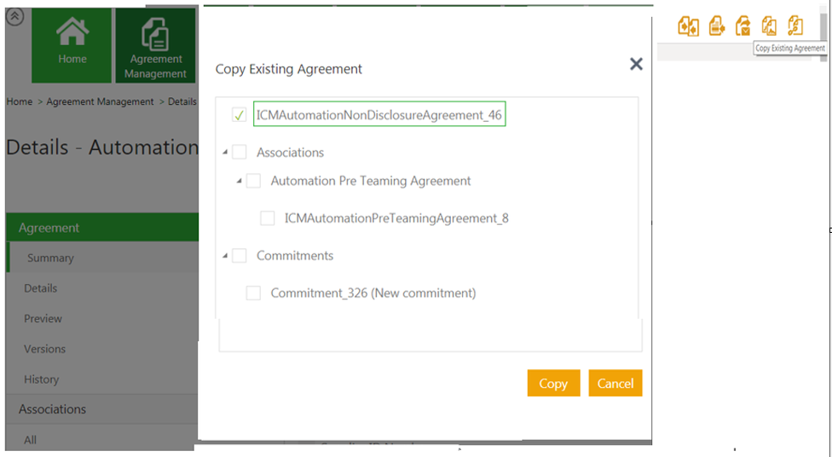Viewport: 832px width, 457px height.
Task: Collapse the Automation Pre Teaming Agreement node
Action: [x=239, y=181]
